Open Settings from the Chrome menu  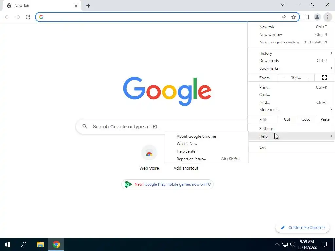[x=291, y=129]
